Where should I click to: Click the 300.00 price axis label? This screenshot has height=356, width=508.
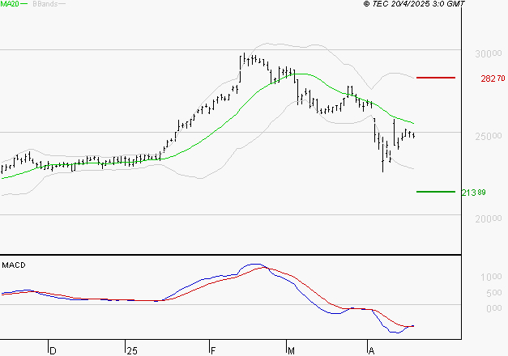click(x=489, y=53)
